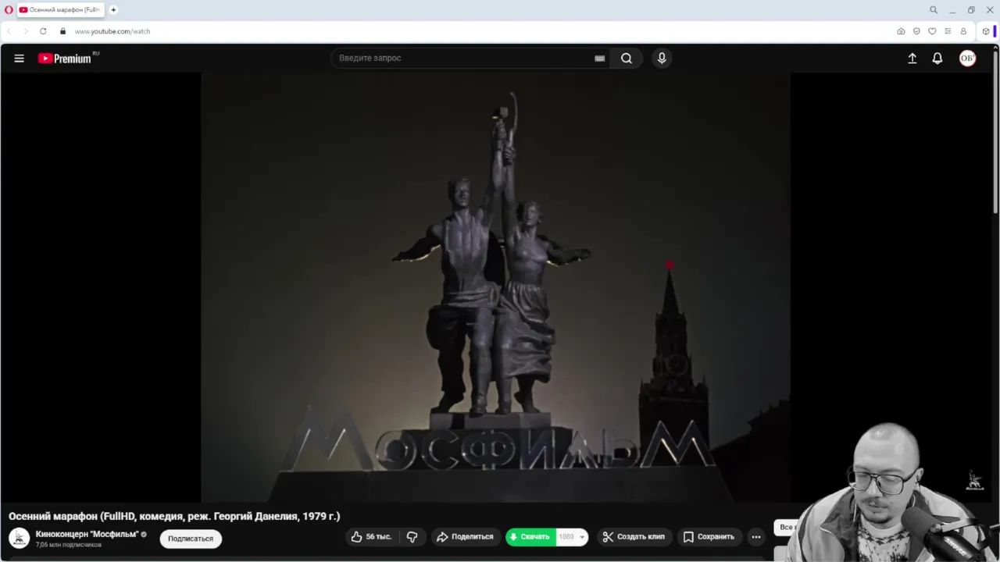Image resolution: width=1000 pixels, height=562 pixels.
Task: Open the Easy Setup sliders icon
Action: click(x=948, y=31)
